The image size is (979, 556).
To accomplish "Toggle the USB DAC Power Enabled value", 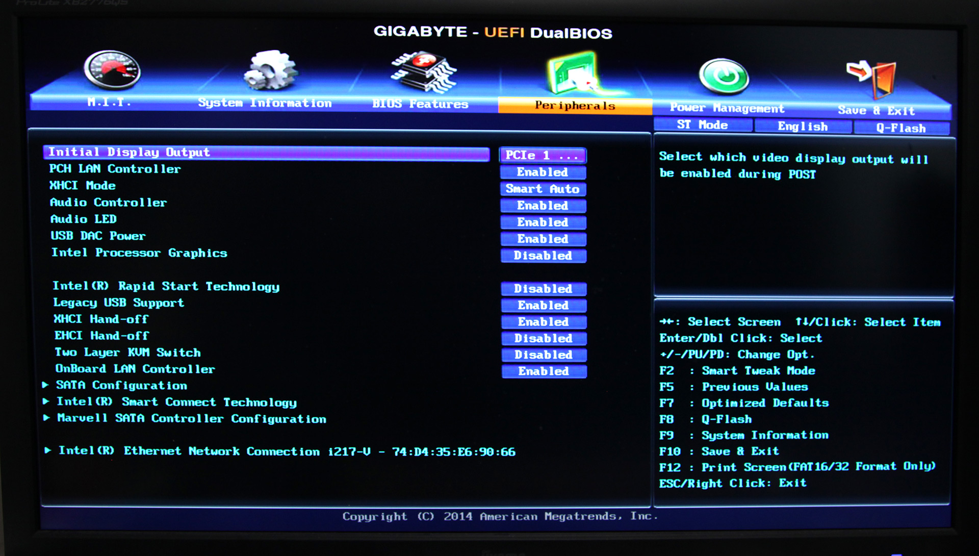I will (543, 239).
